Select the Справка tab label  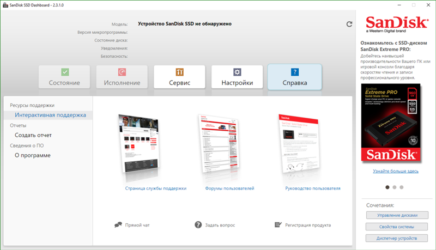tap(295, 83)
